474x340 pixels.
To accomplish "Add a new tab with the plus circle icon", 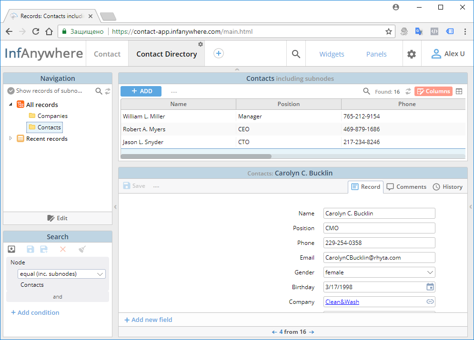I will coord(219,53).
